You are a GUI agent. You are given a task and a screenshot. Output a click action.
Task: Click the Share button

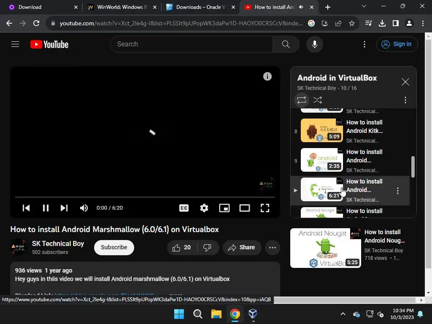tap(241, 247)
